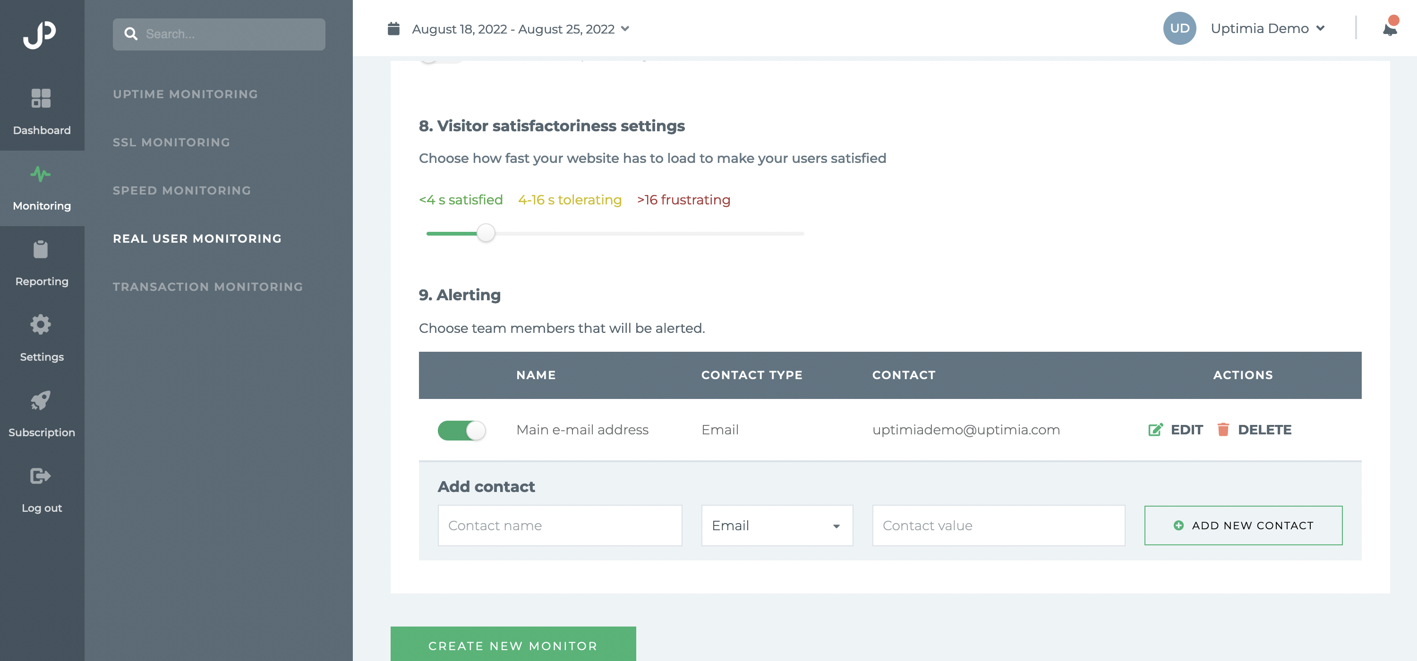This screenshot has width=1417, height=661.
Task: Click the EDIT action for main e-mail
Action: [x=1176, y=430]
